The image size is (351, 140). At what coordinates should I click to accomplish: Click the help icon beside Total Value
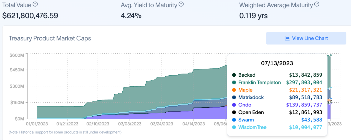(35, 4)
